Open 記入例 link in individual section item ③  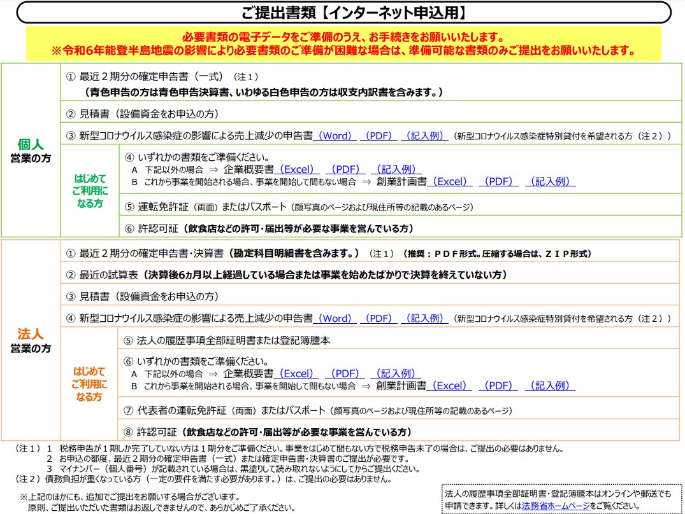424,135
